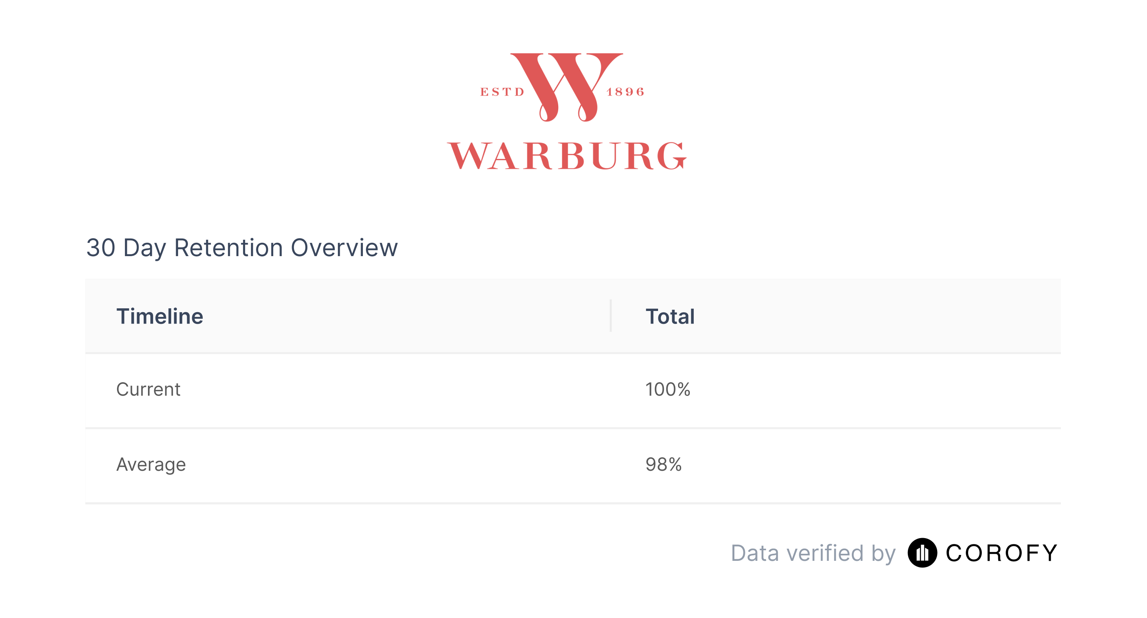The image size is (1147, 618).
Task: Click the 98% value in Average row
Action: click(664, 464)
